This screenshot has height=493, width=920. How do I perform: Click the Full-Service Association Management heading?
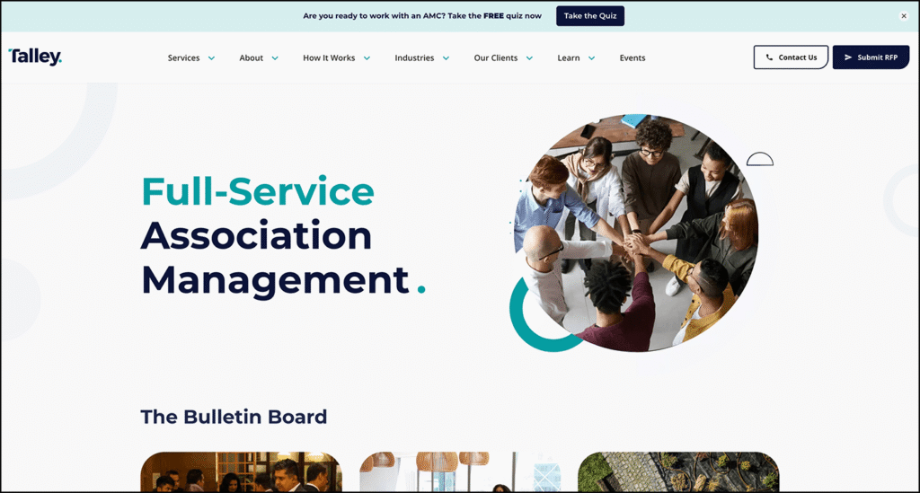tap(283, 236)
